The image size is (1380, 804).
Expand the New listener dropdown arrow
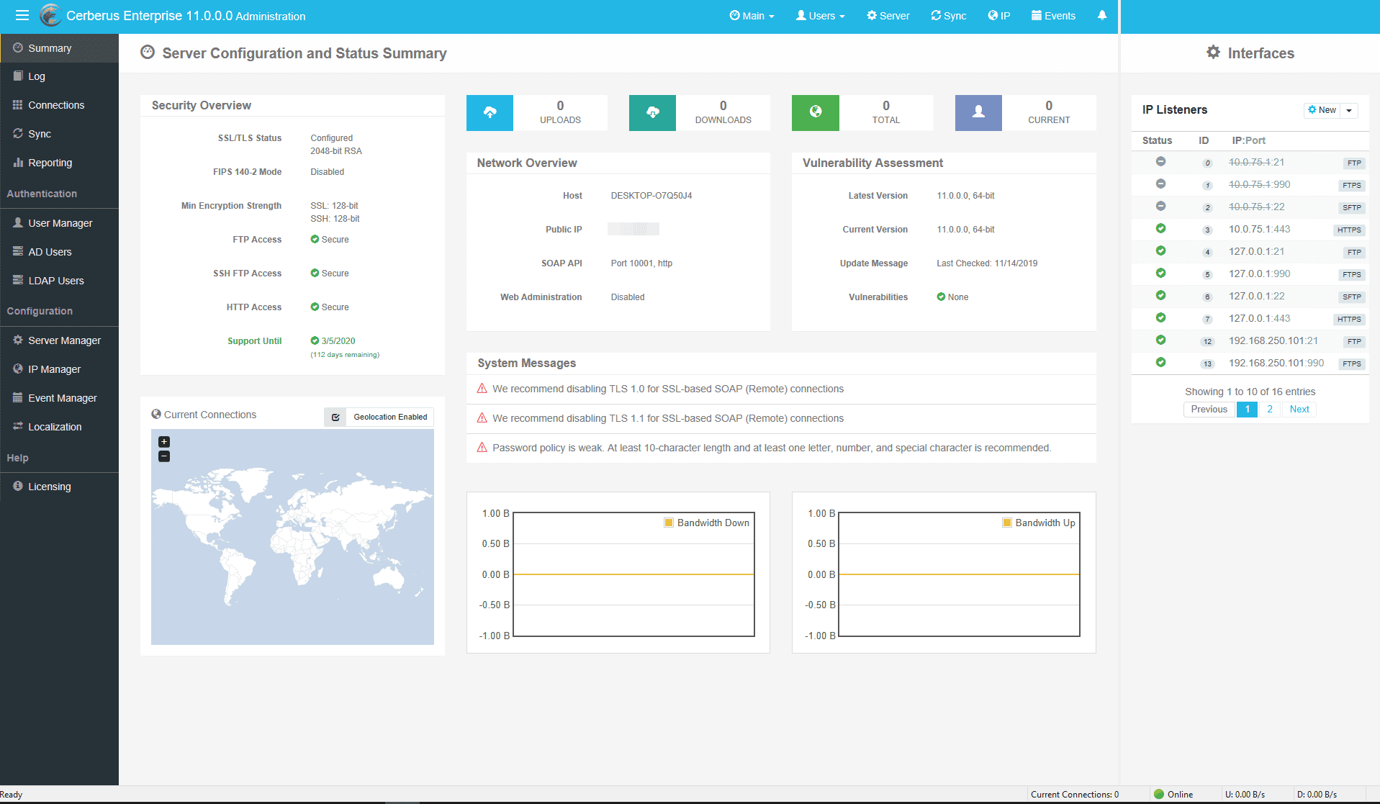point(1349,110)
